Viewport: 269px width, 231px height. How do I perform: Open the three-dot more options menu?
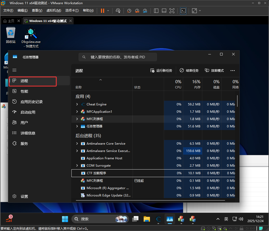(x=233, y=70)
